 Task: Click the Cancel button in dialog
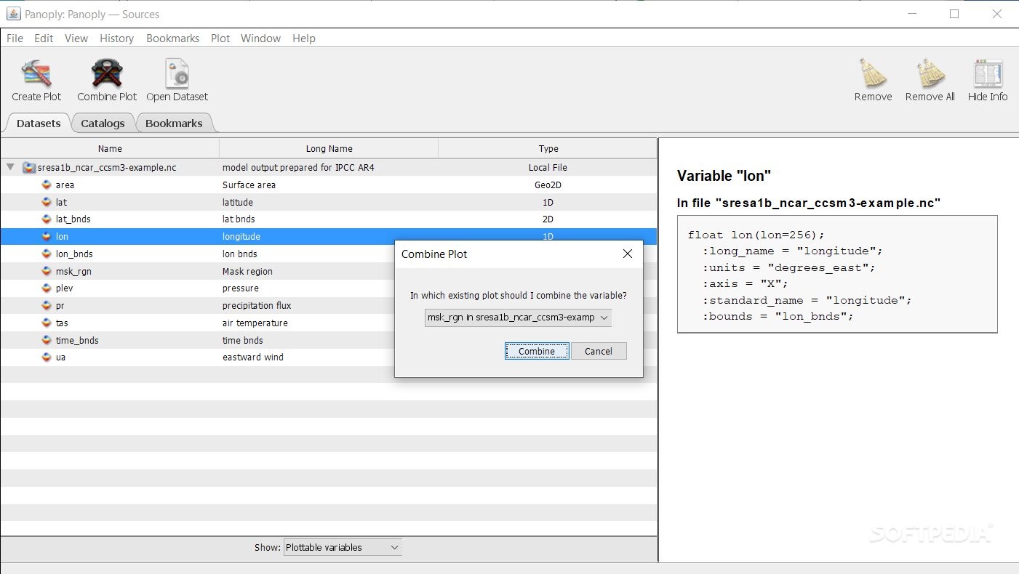[598, 351]
